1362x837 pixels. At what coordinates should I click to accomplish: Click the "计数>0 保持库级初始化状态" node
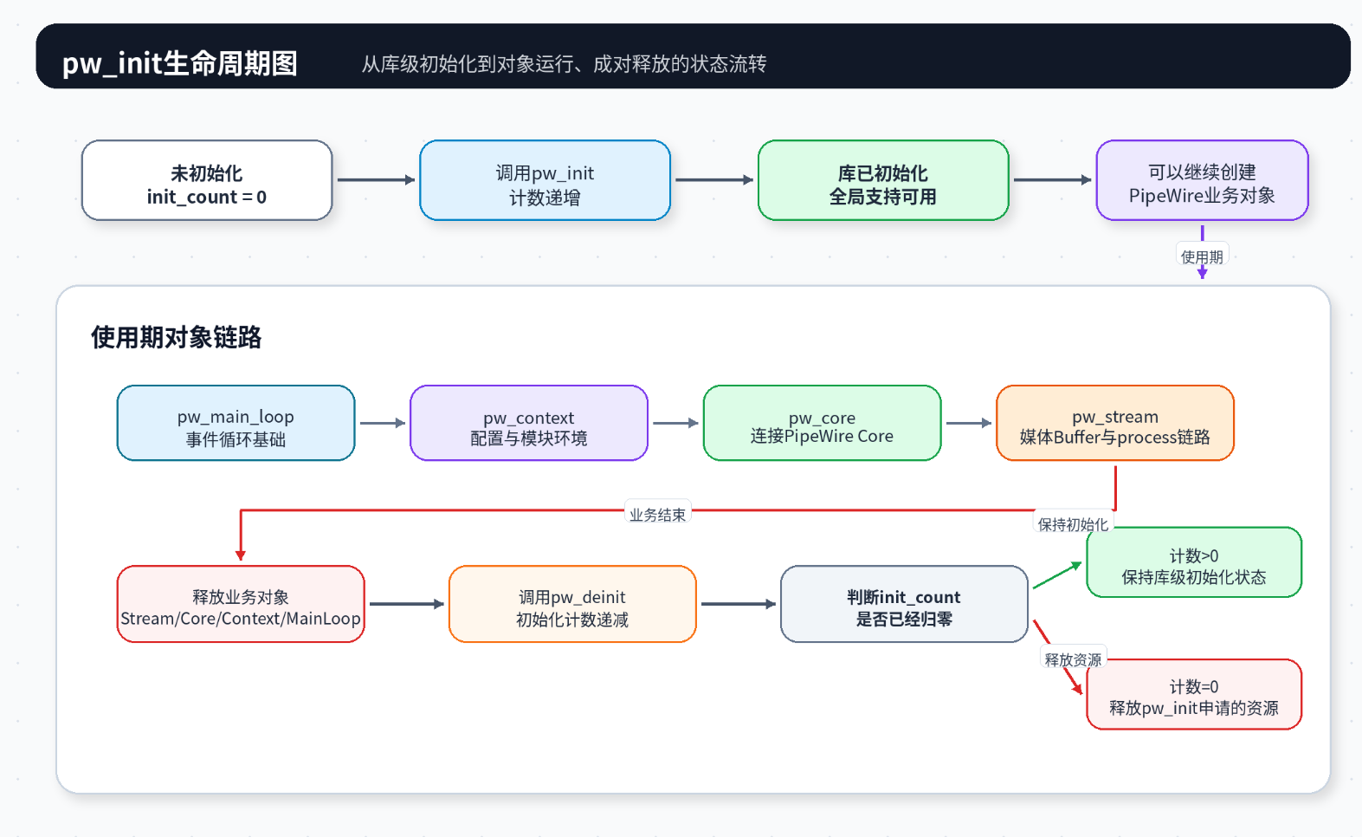click(1194, 562)
